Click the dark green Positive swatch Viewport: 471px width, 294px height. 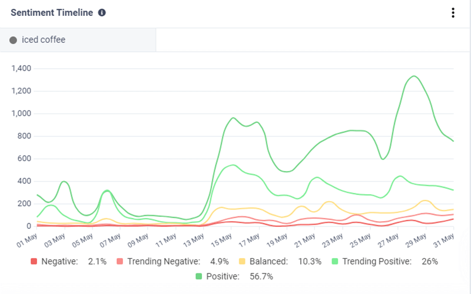coord(199,275)
